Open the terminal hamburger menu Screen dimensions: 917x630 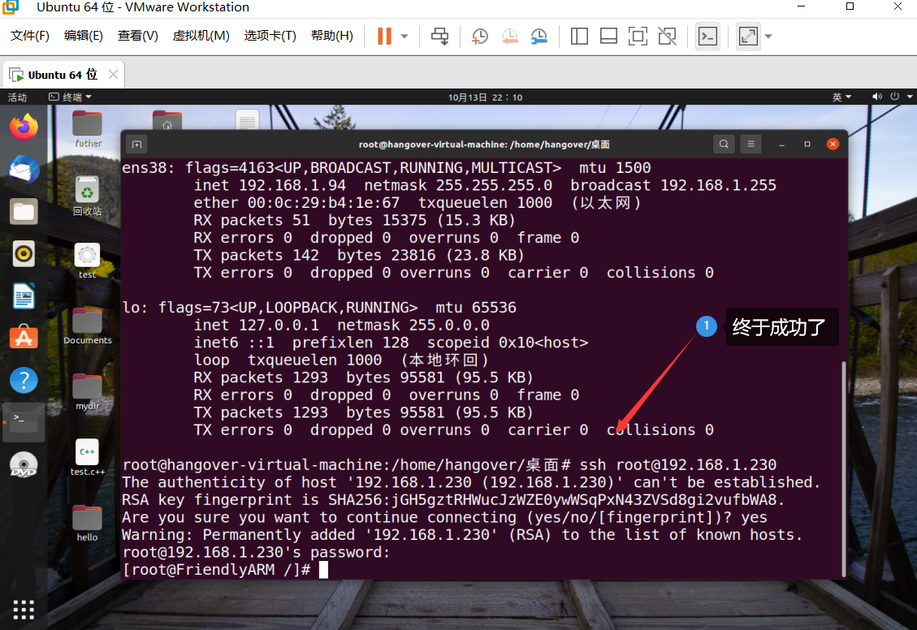(x=750, y=144)
